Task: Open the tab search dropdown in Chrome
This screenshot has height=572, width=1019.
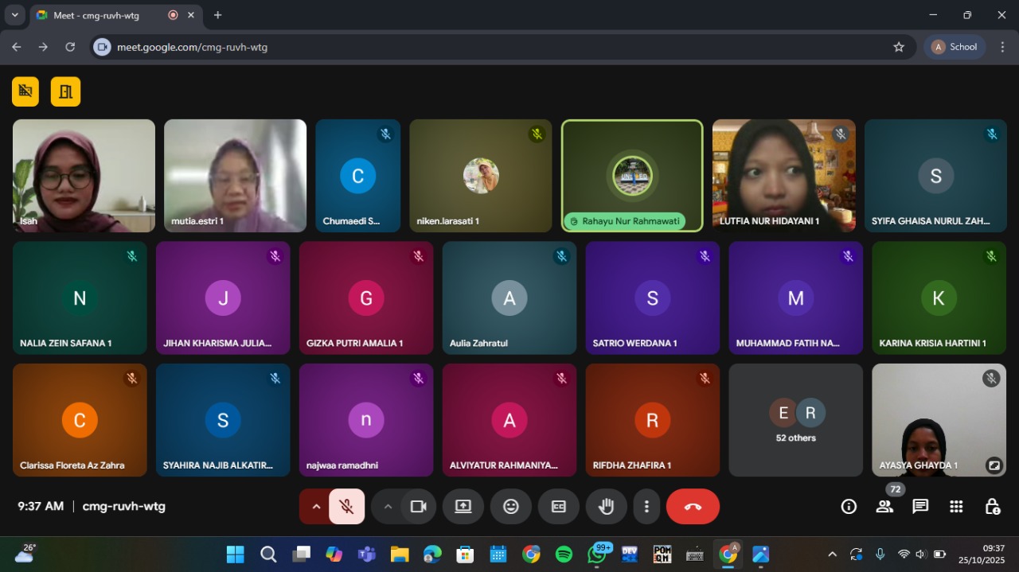Action: click(x=14, y=15)
